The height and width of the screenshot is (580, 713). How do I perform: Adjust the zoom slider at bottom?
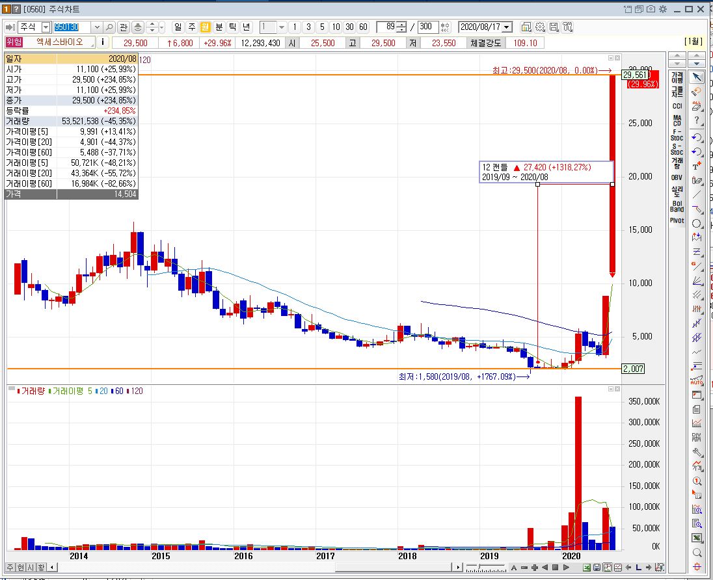pos(486,567)
